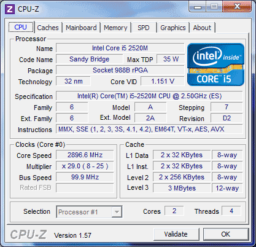Click the Level 2 size 2 x 256 KBytes

coord(182,177)
